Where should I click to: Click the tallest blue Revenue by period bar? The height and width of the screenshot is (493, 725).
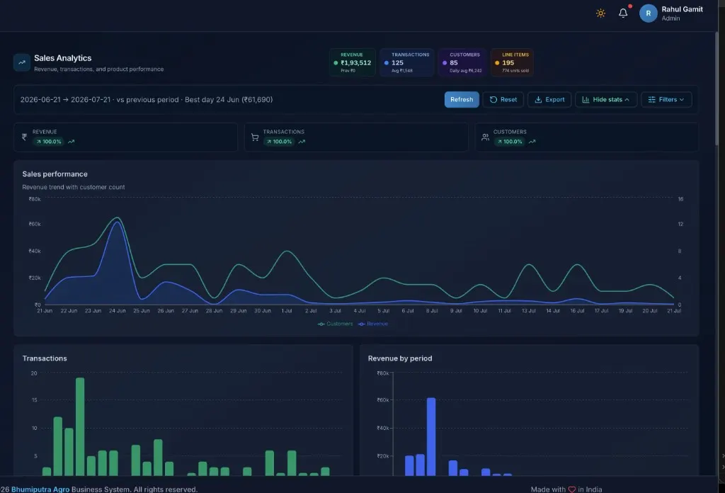click(431, 436)
